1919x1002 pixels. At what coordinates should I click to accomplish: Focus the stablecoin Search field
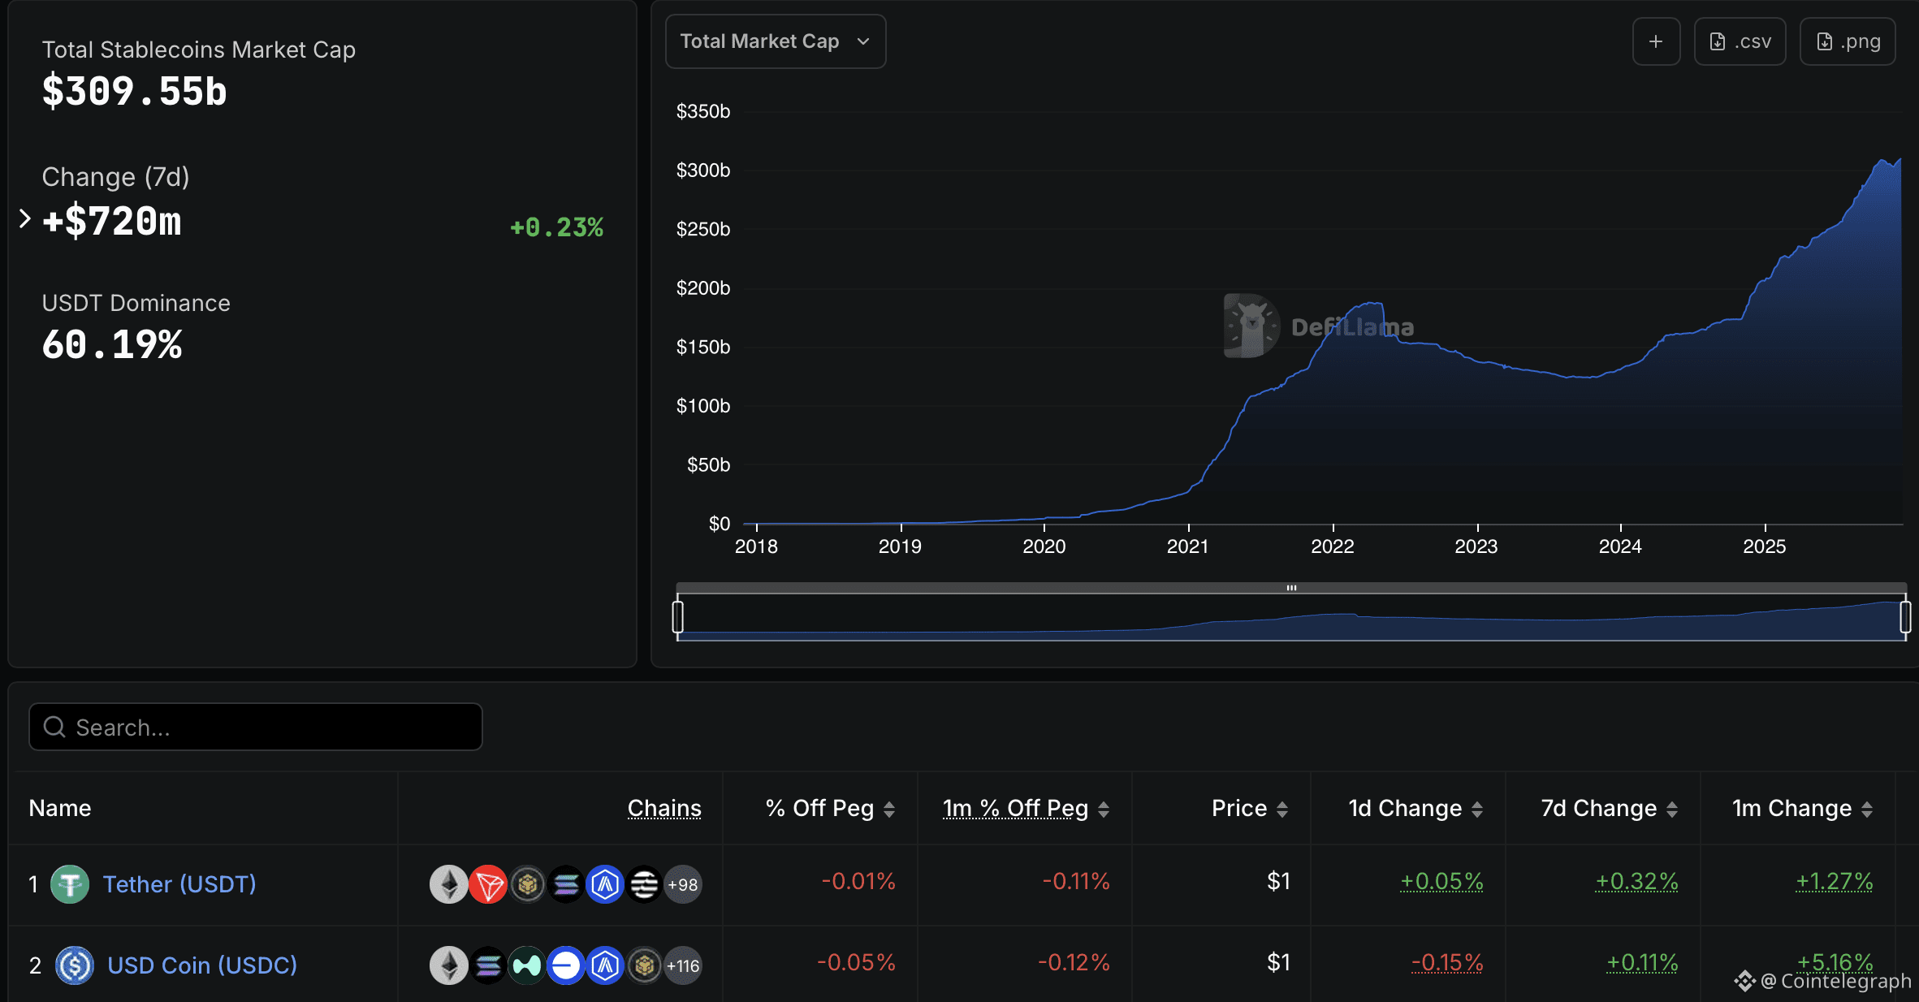click(x=256, y=728)
